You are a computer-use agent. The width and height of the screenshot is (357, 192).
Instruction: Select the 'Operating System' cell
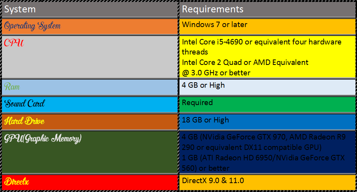(x=90, y=26)
